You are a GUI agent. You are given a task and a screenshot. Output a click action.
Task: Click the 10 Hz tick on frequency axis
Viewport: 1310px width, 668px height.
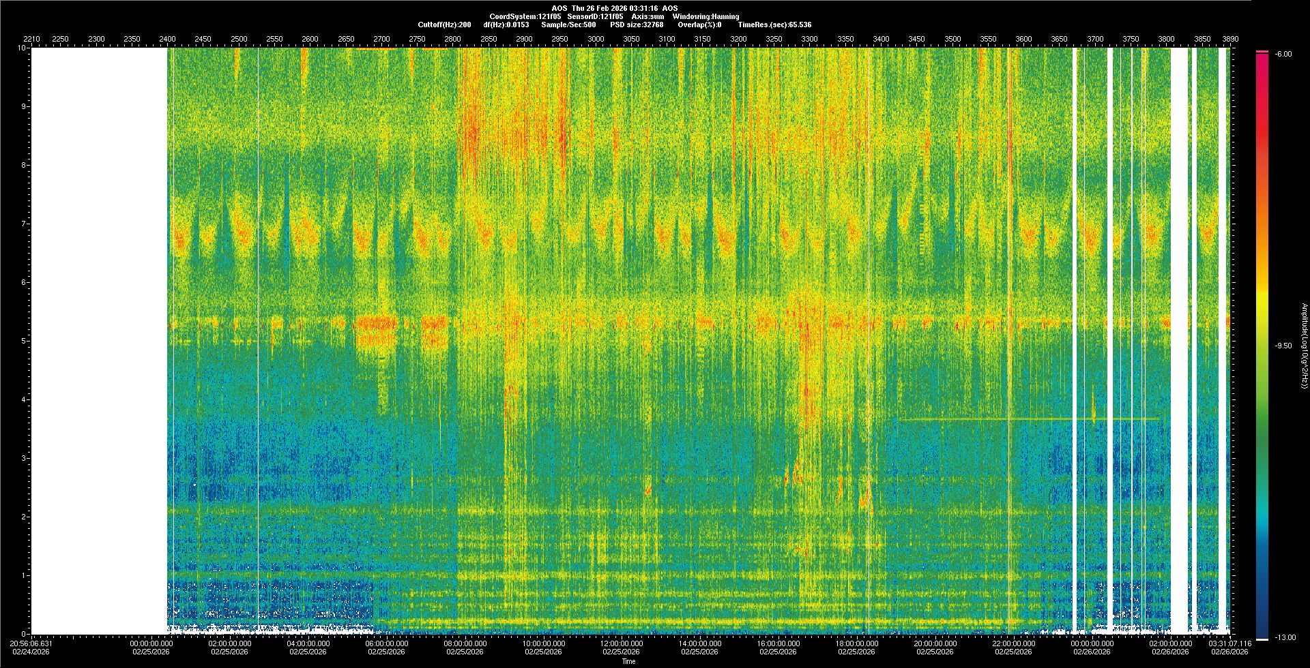click(21, 48)
